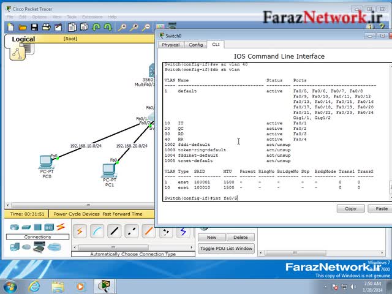Create a new file with New icon
Image resolution: width=392 pixels, height=294 pixels.
point(10,27)
